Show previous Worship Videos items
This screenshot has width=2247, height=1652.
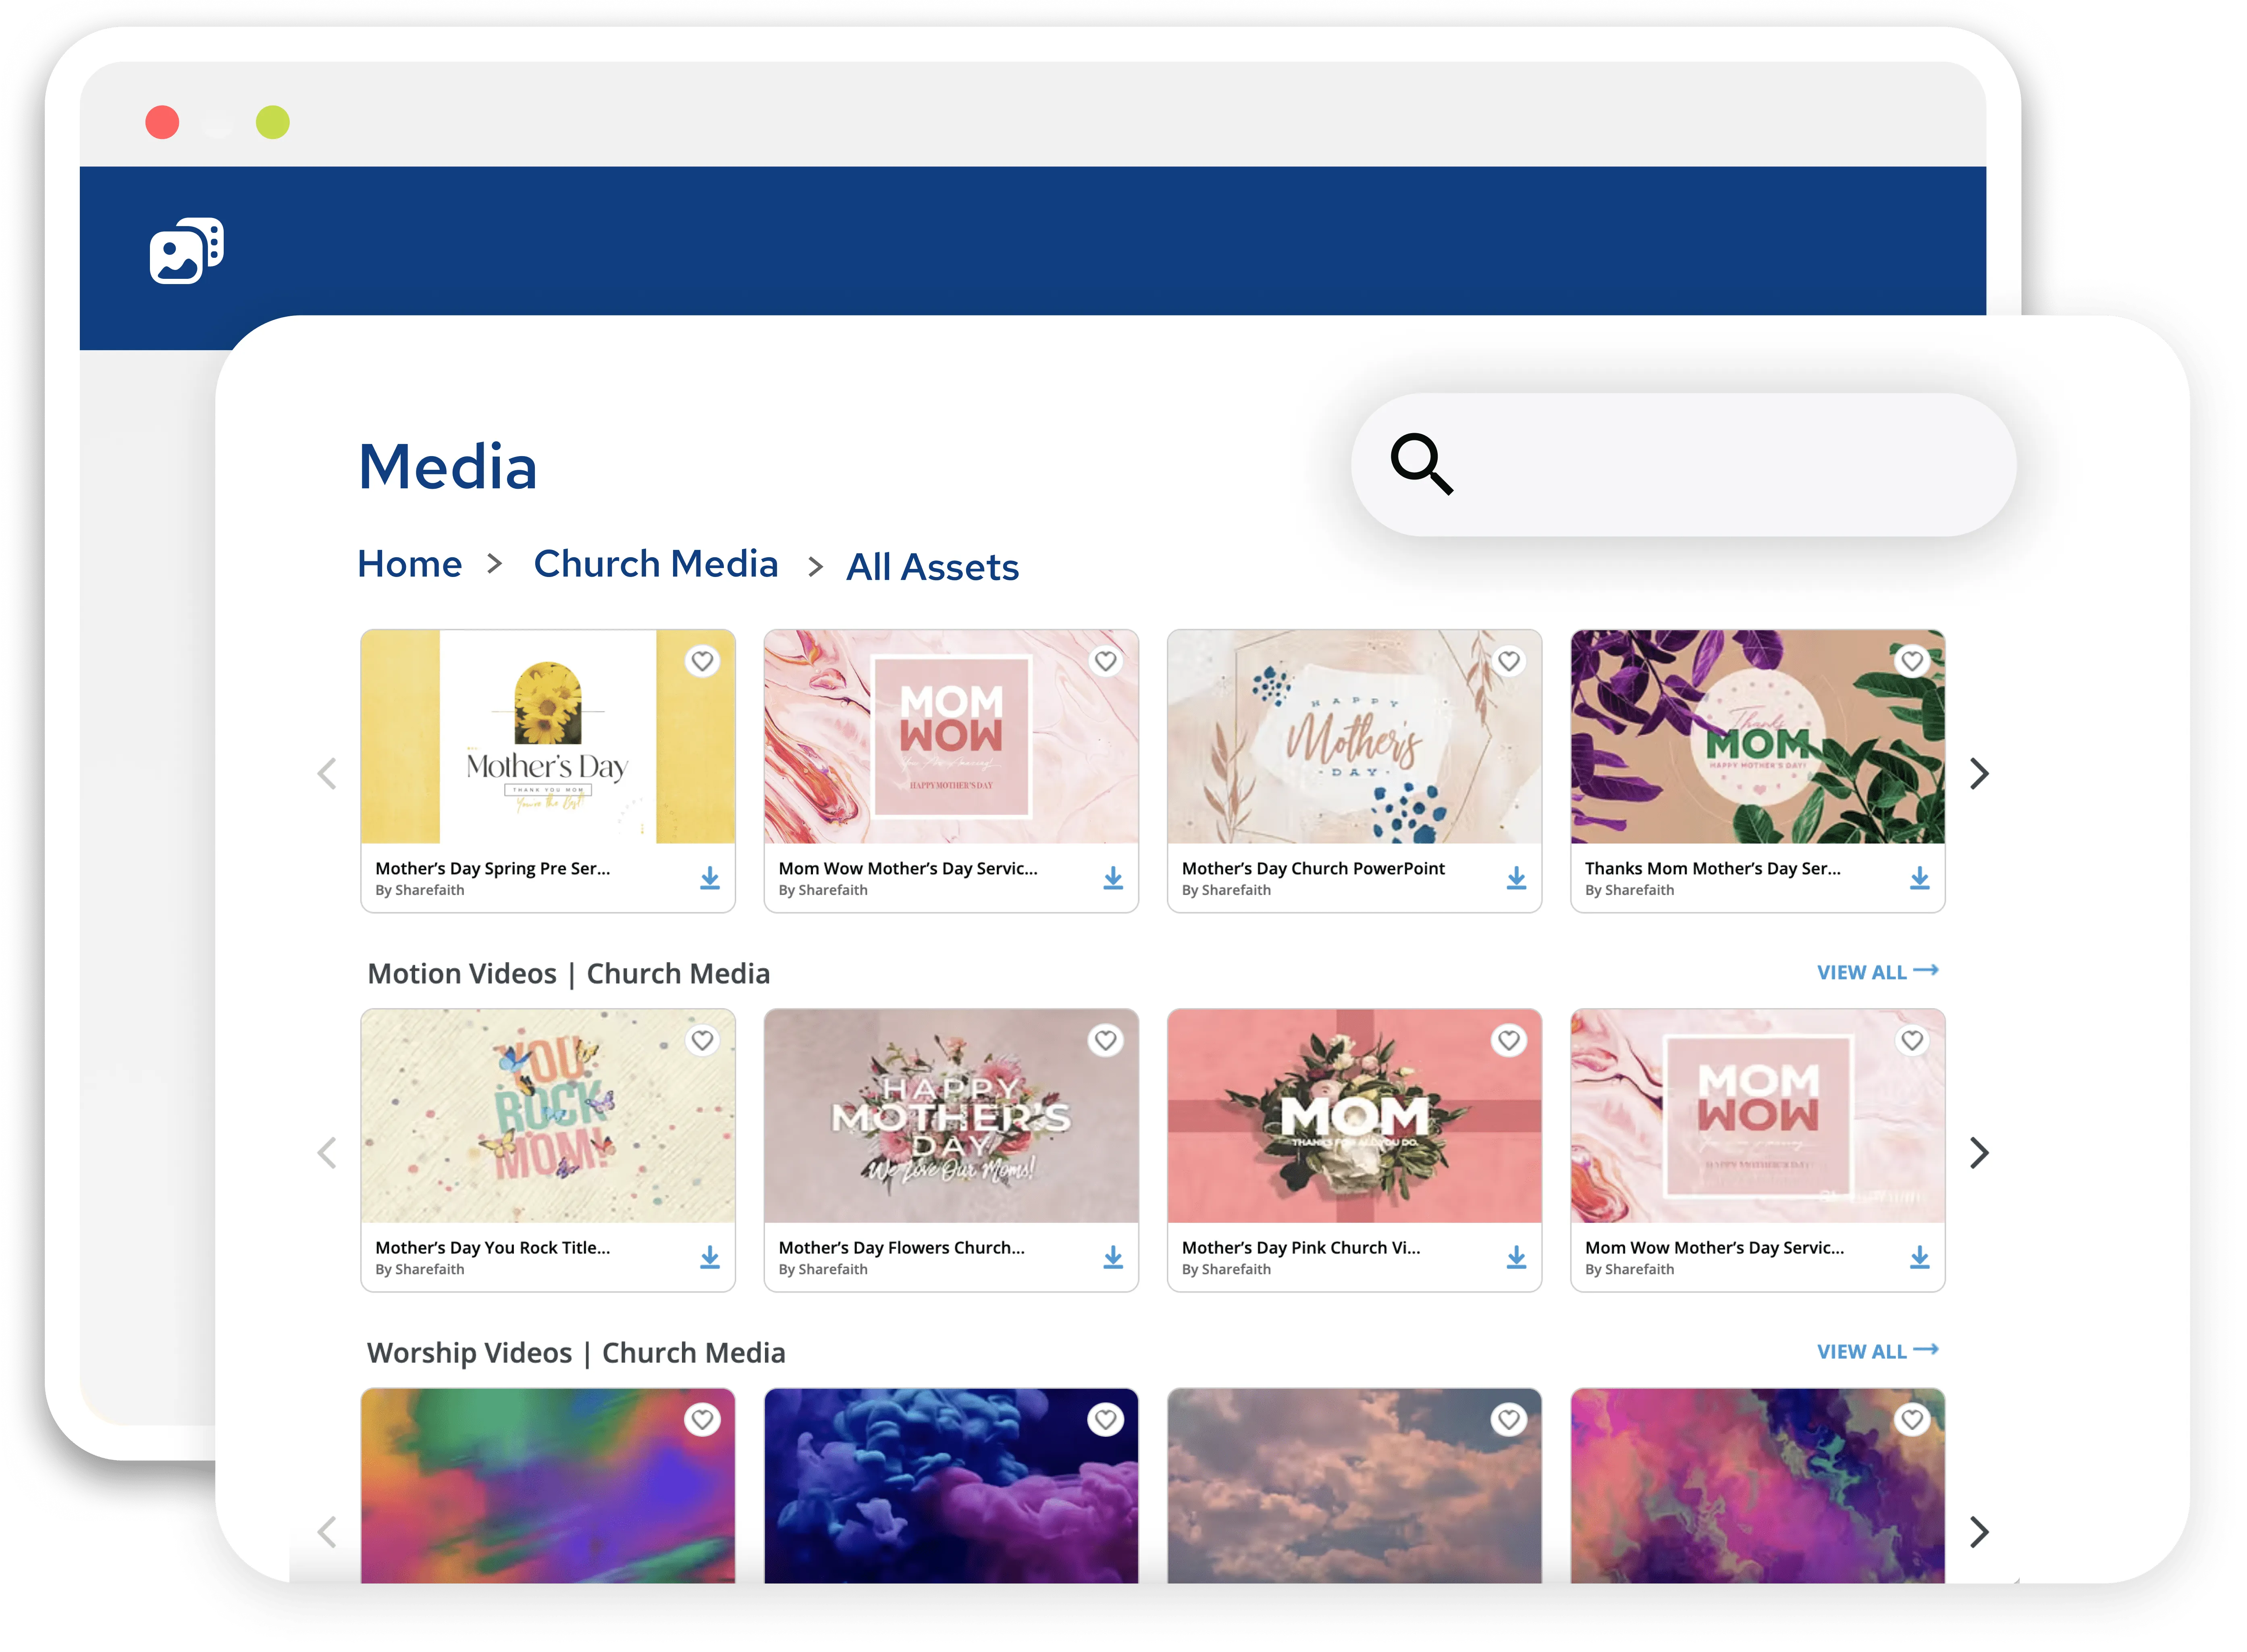(x=327, y=1531)
